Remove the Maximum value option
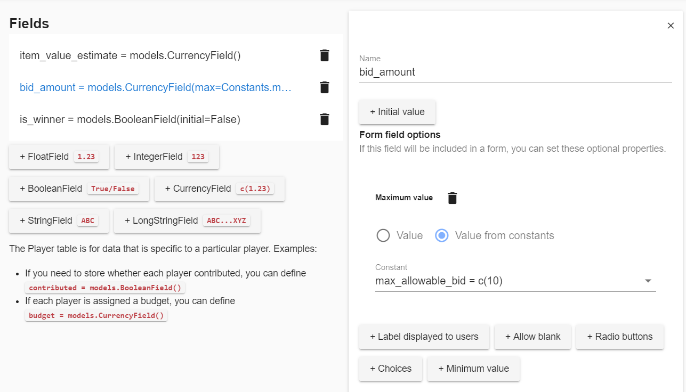This screenshot has height=392, width=686. pos(453,198)
